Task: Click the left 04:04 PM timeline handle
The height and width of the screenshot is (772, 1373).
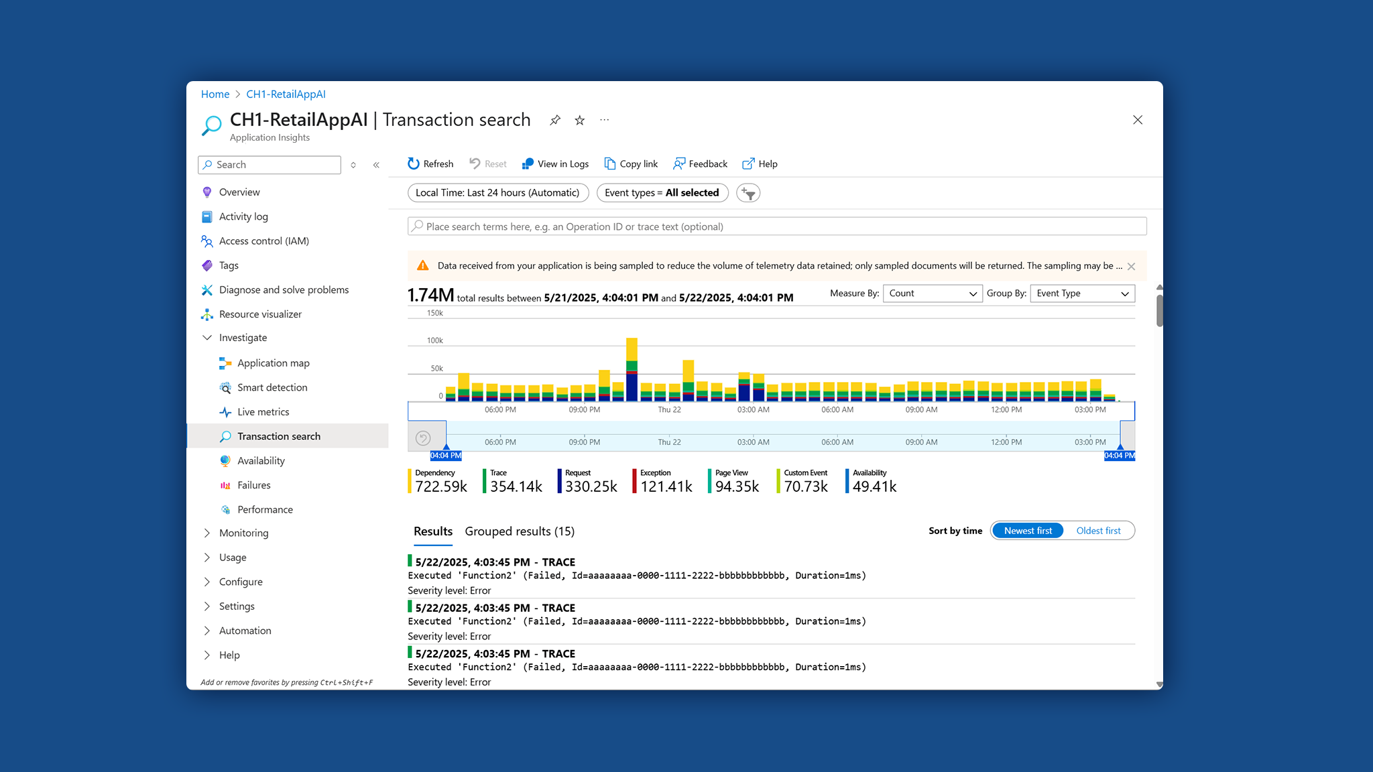Action: 446,454
